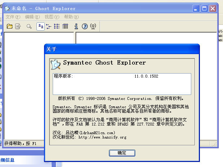
Task: Maximize the Ghost Explorer window
Action: (204, 9)
